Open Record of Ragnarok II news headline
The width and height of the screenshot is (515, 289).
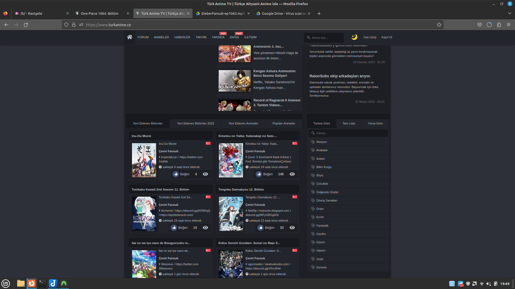pos(277,103)
